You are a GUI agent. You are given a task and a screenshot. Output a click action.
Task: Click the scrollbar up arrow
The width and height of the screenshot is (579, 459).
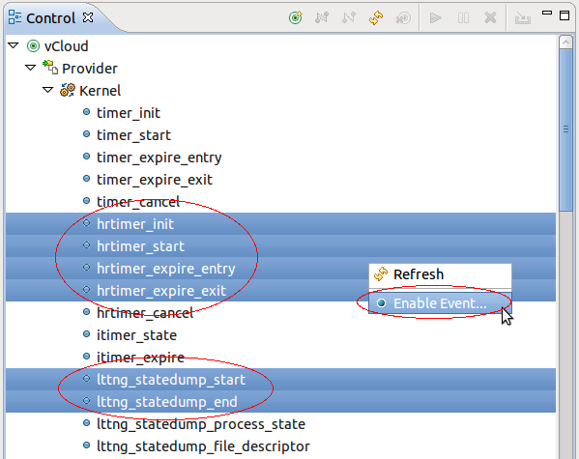565,43
